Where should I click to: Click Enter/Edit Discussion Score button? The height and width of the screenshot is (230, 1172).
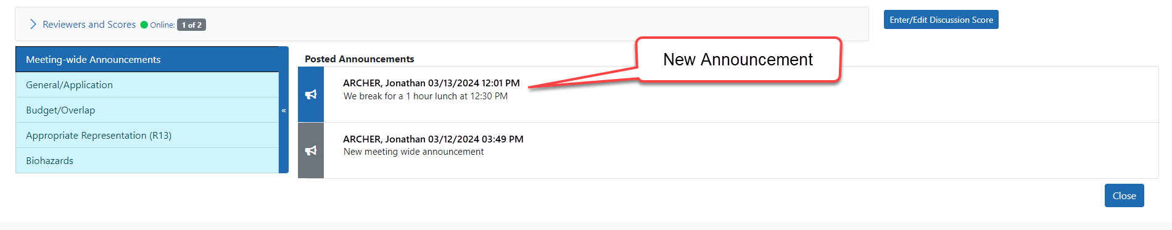[941, 20]
